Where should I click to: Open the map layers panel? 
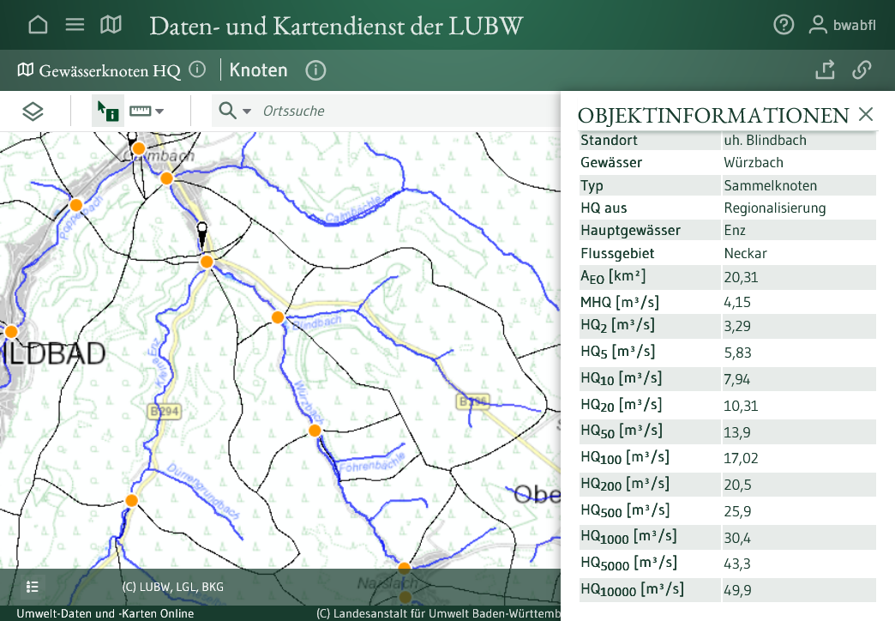33,111
